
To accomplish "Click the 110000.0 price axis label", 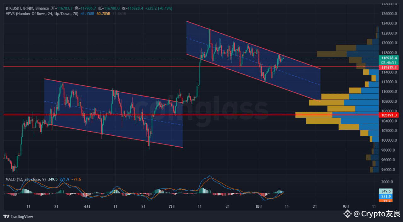I will pos(389,92).
